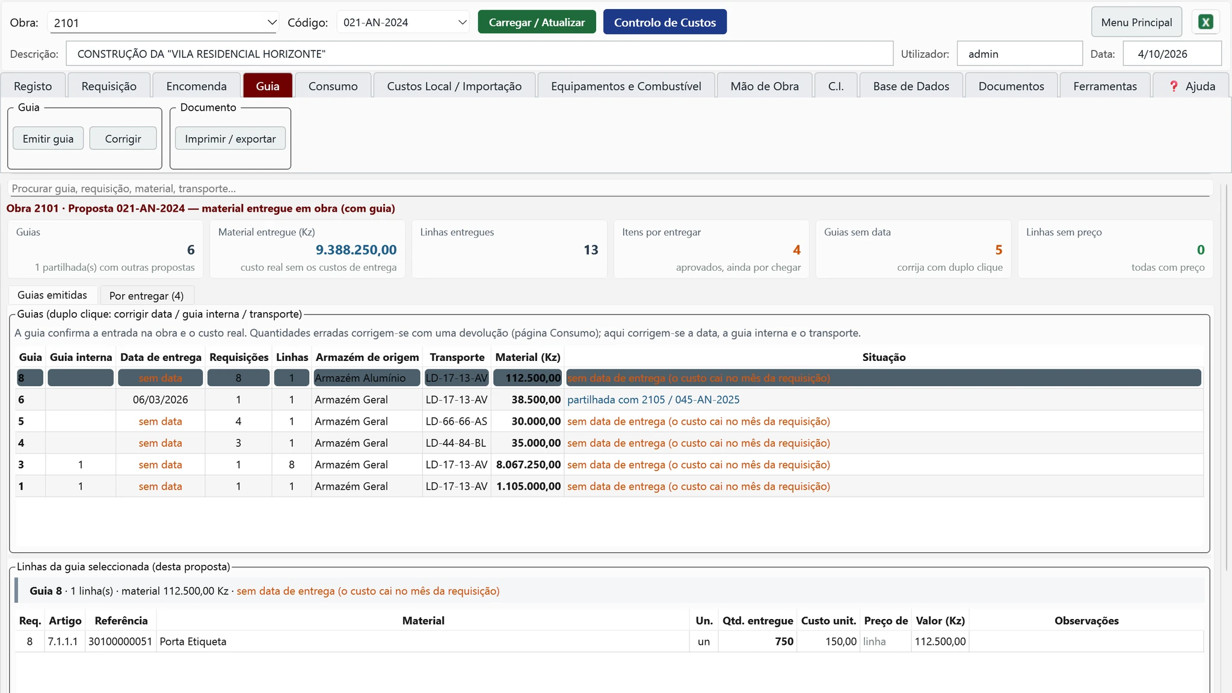1232x693 pixels.
Task: Open the Encomenda tab
Action: [196, 86]
